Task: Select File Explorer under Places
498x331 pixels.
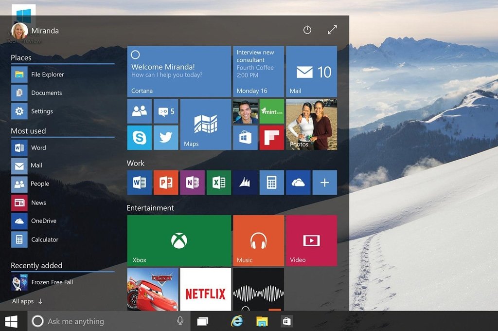Action: tap(47, 74)
